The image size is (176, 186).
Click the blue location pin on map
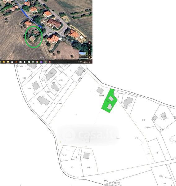coord(26,1)
